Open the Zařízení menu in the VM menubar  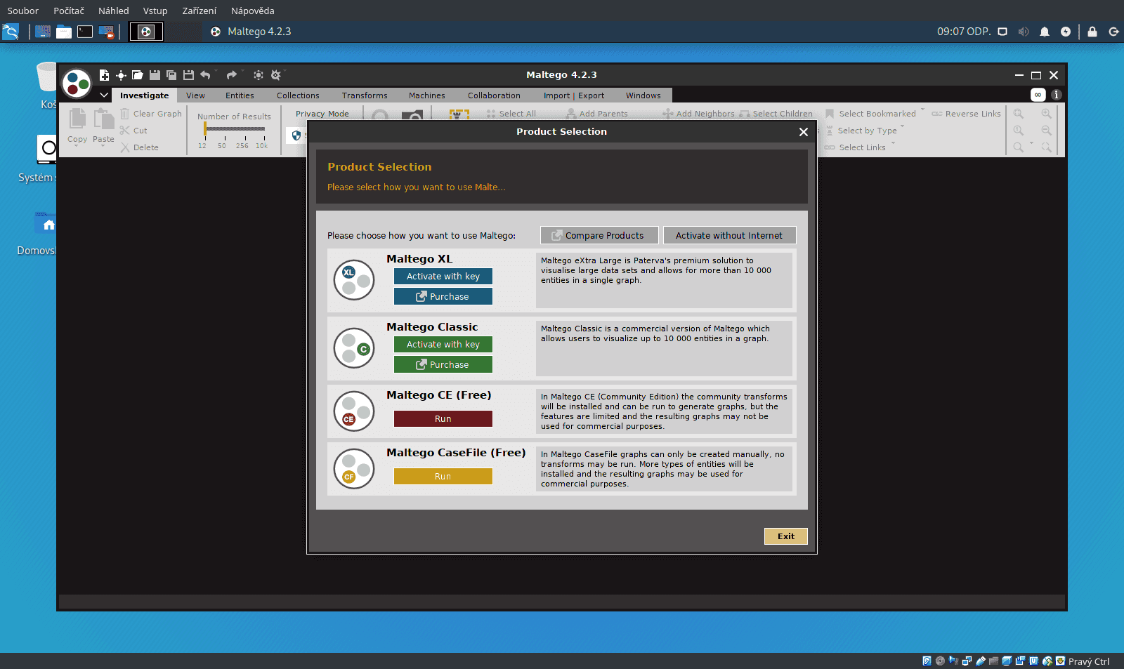tap(200, 11)
